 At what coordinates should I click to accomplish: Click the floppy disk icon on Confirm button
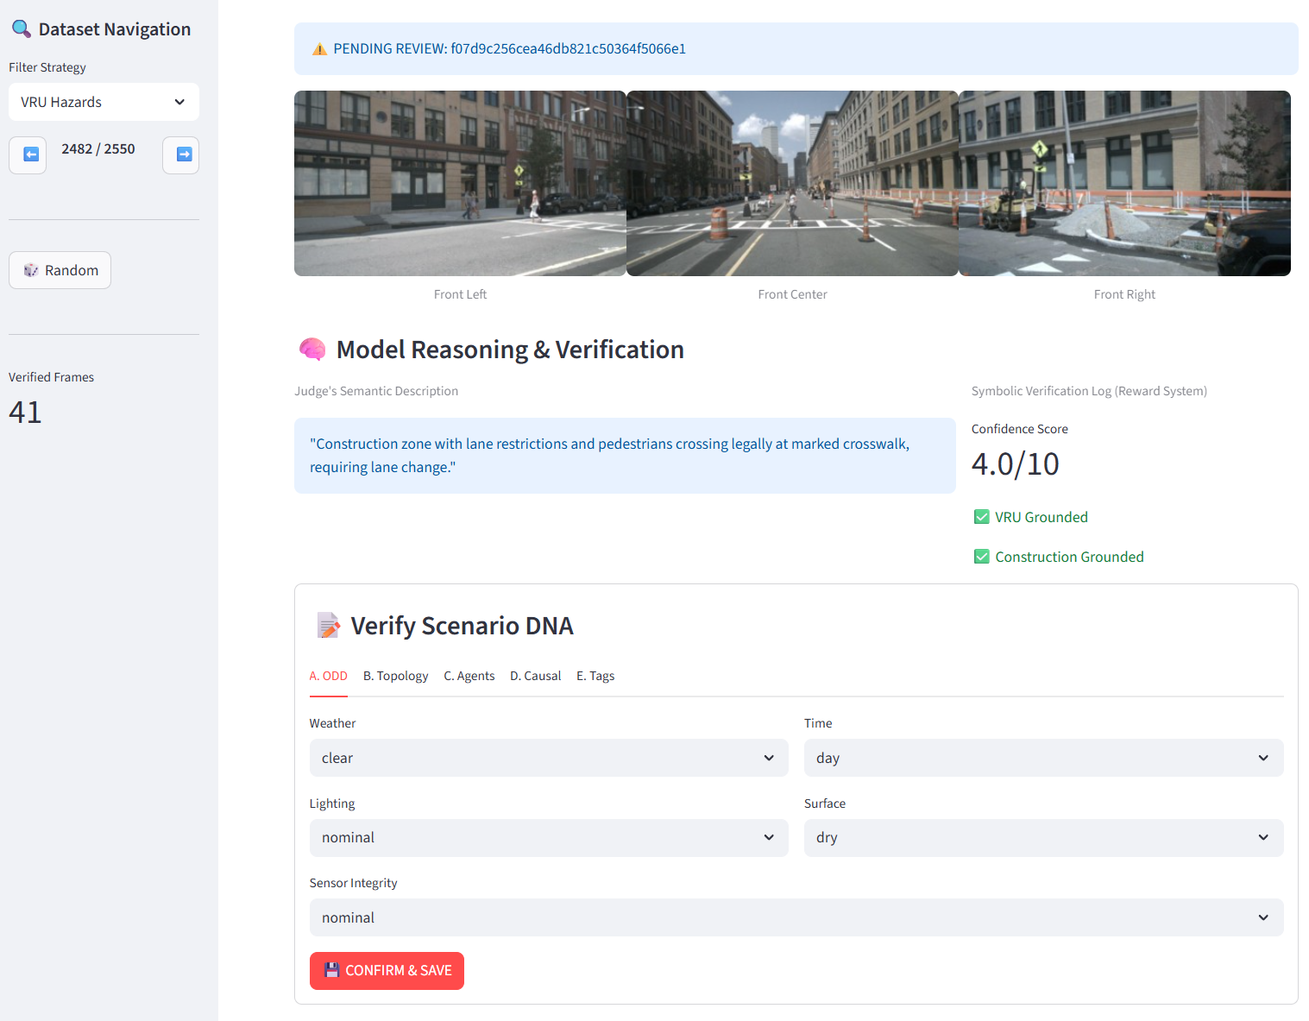tap(331, 970)
